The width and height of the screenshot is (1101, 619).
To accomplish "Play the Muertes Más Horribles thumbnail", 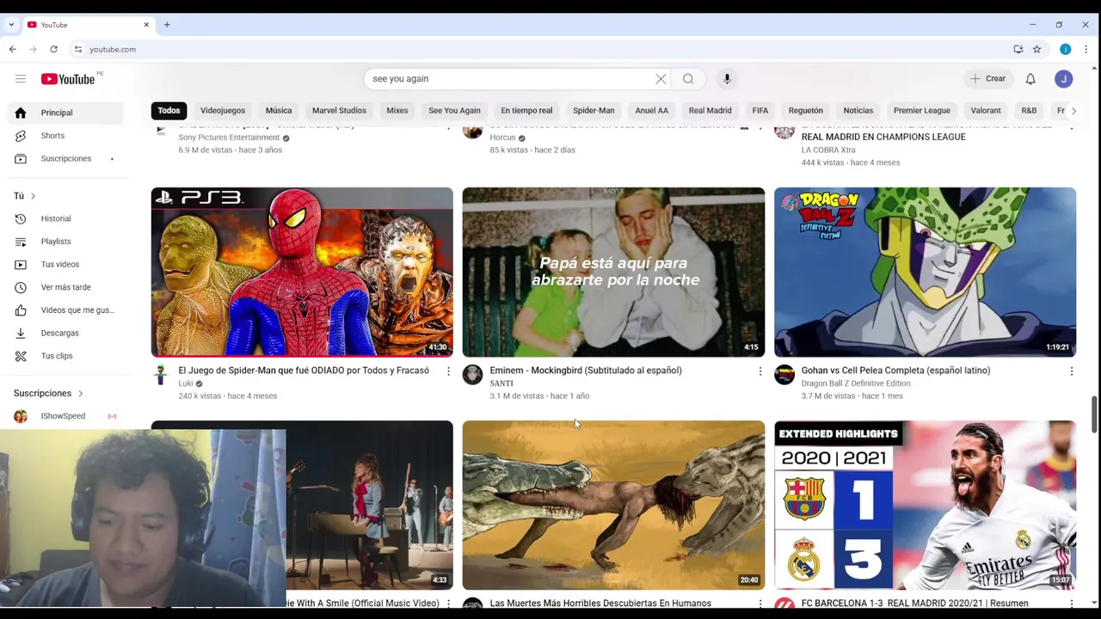I will pyautogui.click(x=613, y=505).
